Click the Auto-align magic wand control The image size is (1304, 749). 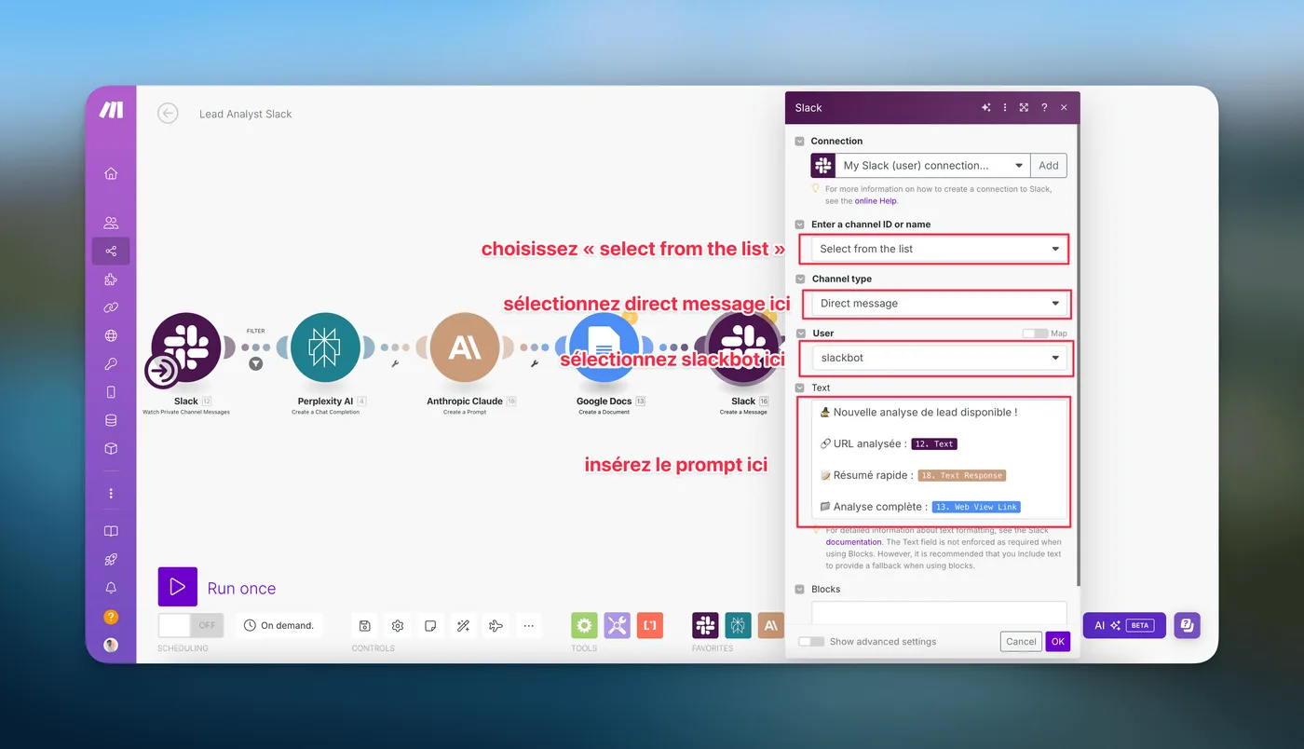463,626
